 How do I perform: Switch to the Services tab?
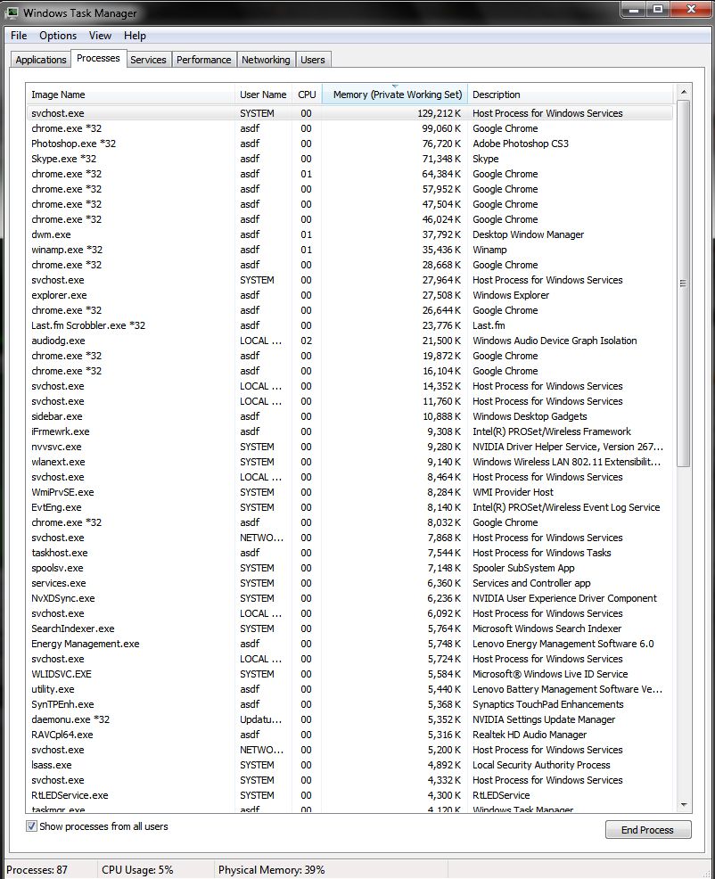148,60
